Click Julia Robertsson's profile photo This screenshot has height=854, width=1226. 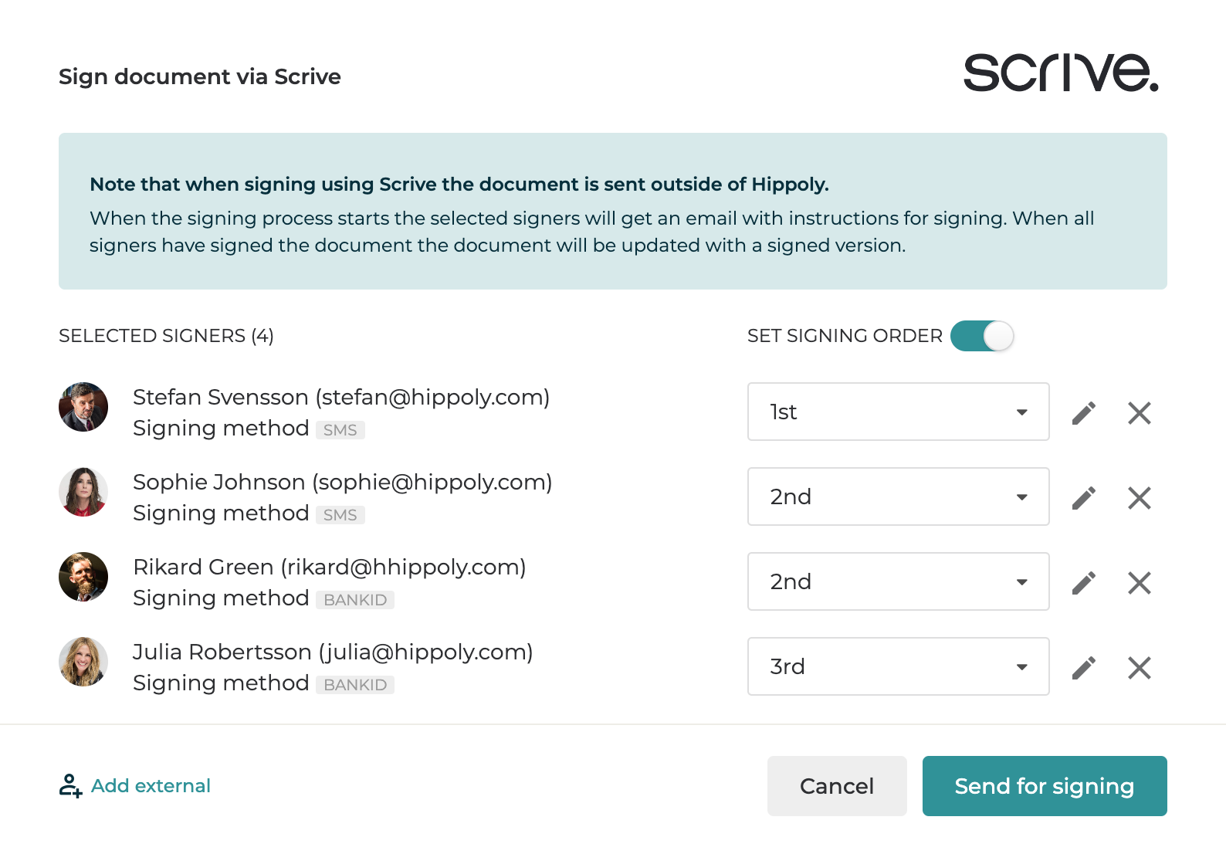coord(83,662)
